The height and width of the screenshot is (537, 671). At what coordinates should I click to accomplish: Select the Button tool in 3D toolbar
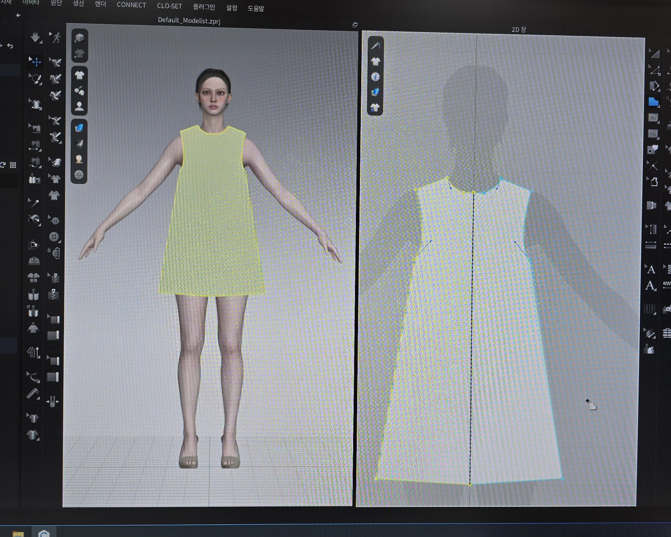click(54, 237)
